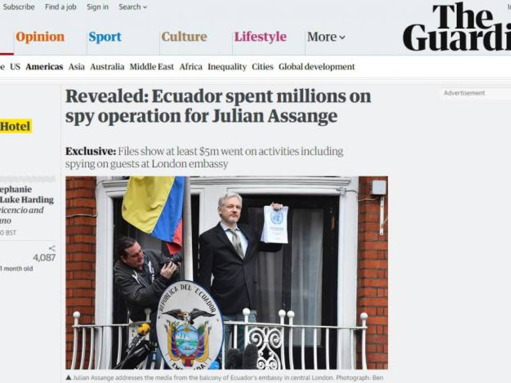The image size is (511, 383).
Task: Select the Americas subsection
Action: [44, 67]
